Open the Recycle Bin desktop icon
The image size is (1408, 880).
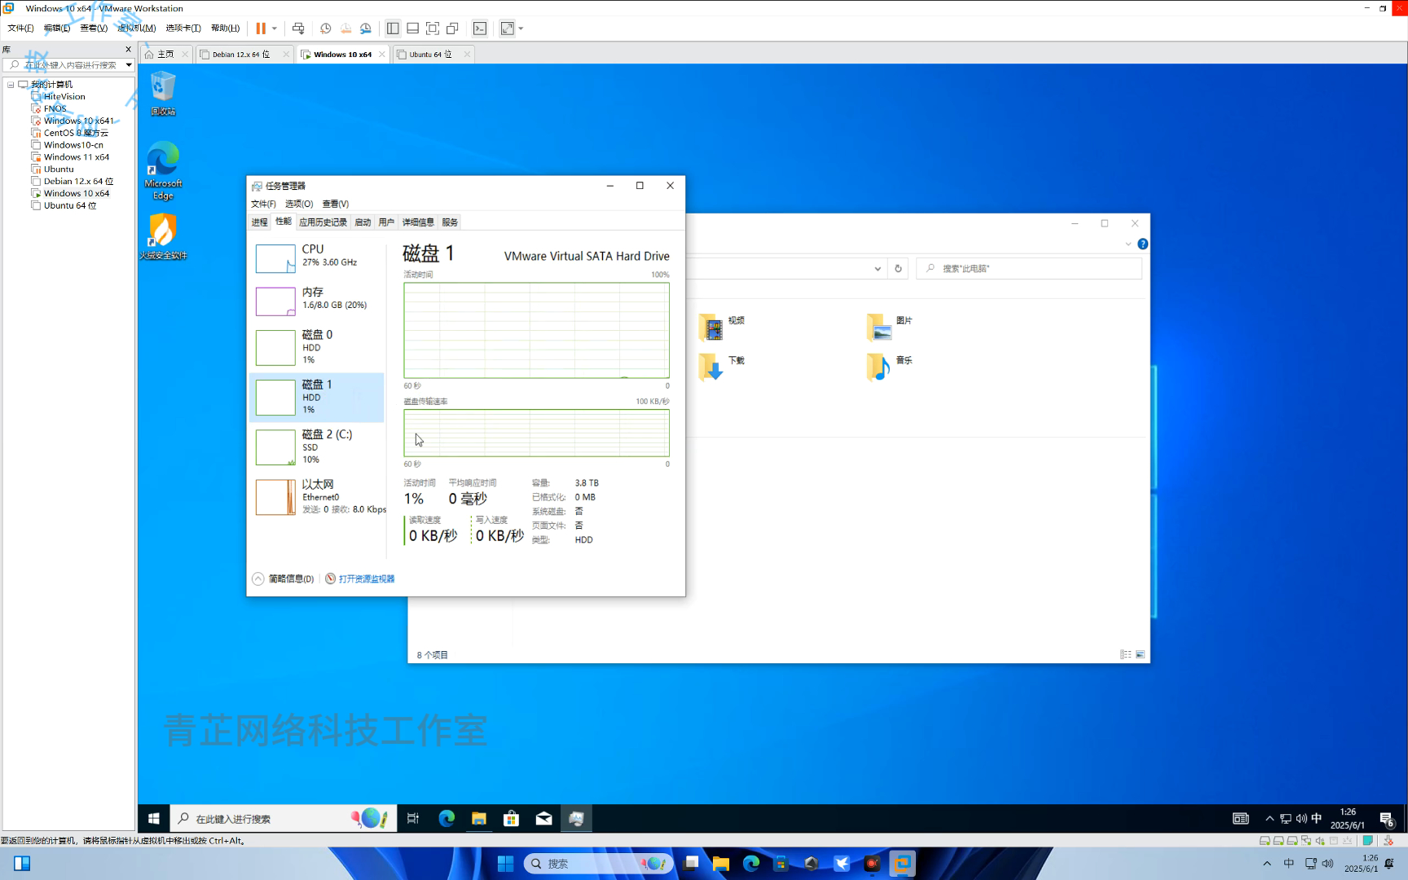163,93
